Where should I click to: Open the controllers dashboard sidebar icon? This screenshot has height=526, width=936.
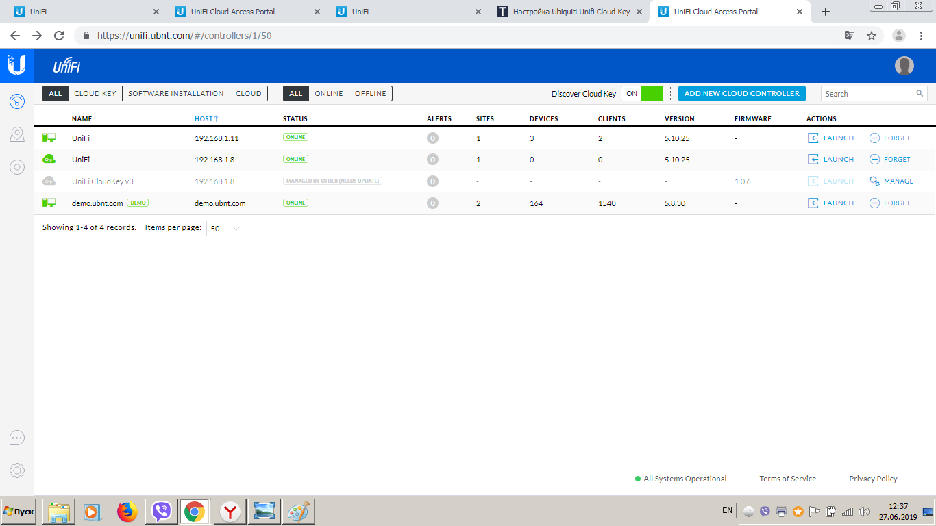17,101
